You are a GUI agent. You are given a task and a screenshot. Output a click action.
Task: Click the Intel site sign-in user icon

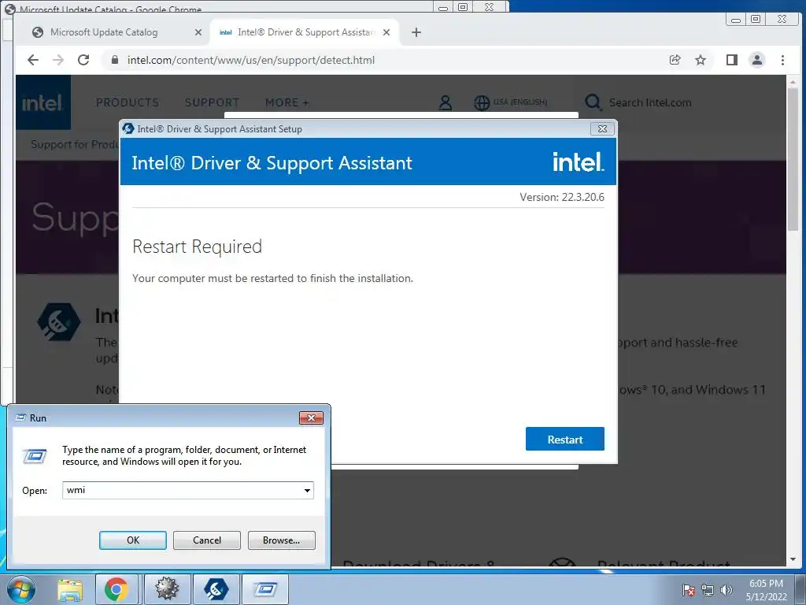coord(446,103)
